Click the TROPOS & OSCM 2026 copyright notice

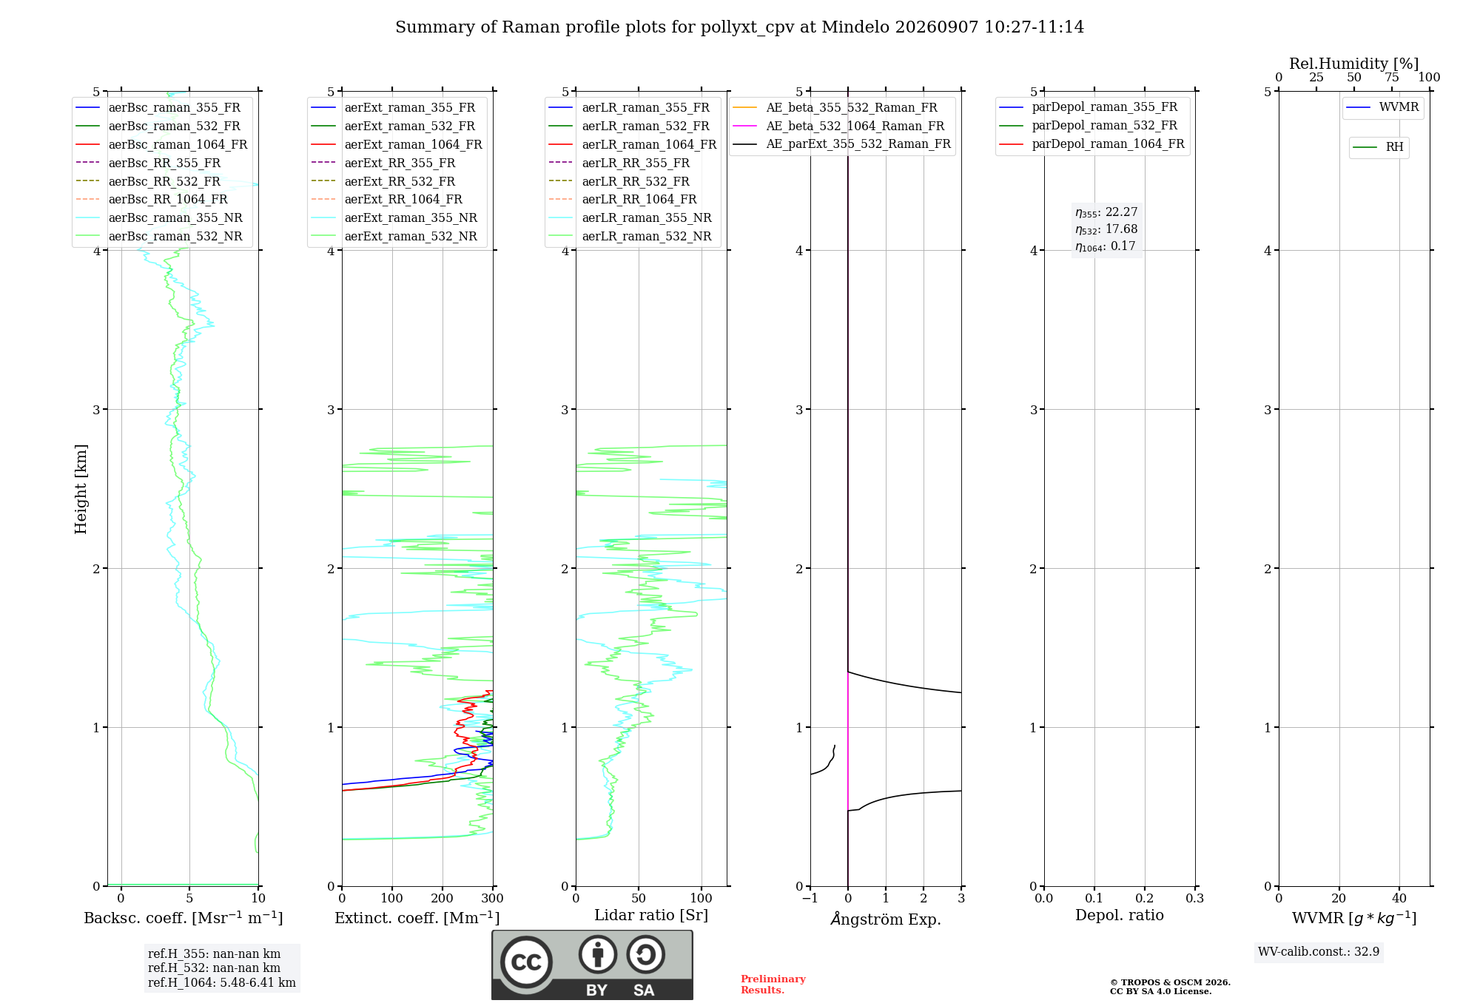click(1170, 987)
